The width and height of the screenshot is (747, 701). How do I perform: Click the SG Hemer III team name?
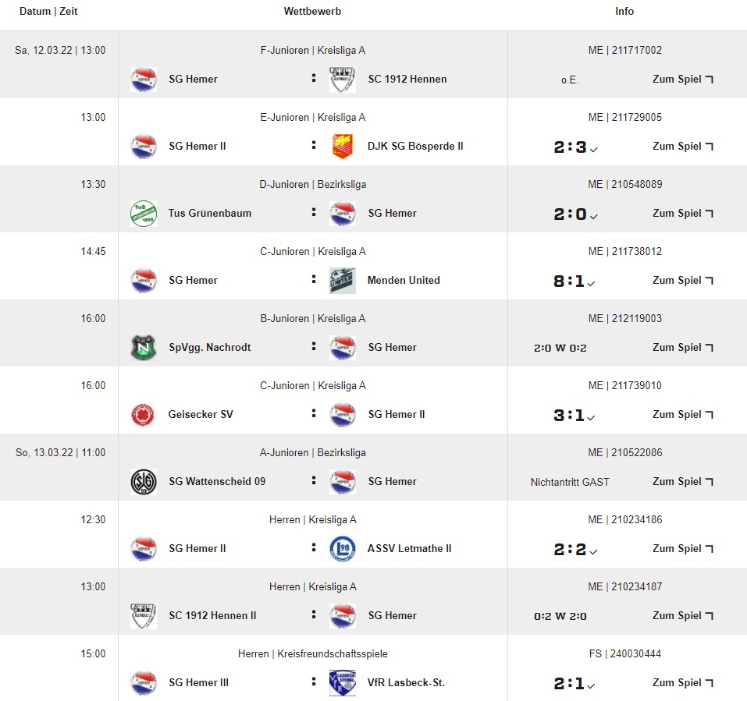(x=198, y=683)
